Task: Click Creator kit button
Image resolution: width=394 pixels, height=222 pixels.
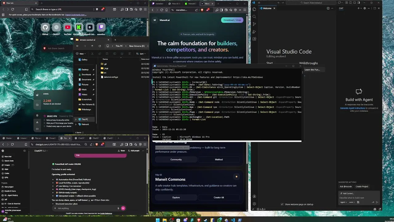Action: click(x=219, y=197)
